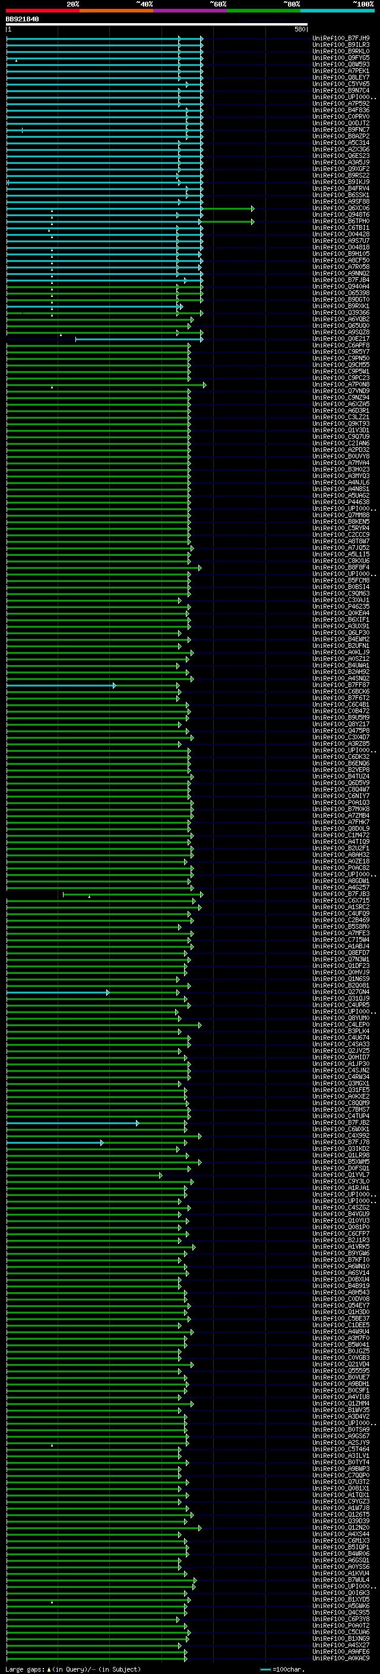Select hit label UniRef100_A7P0N8
Screen dimensions: 380x1674
coord(341,384)
